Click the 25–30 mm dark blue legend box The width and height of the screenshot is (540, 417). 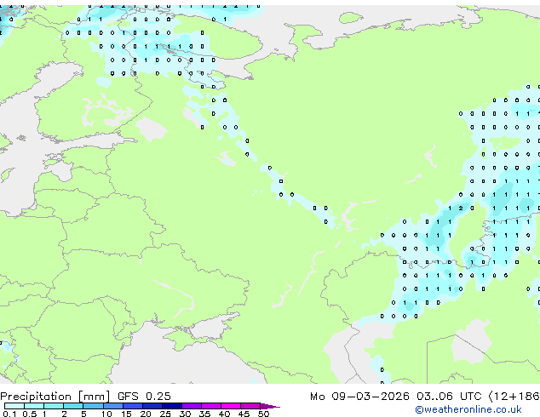(x=172, y=406)
